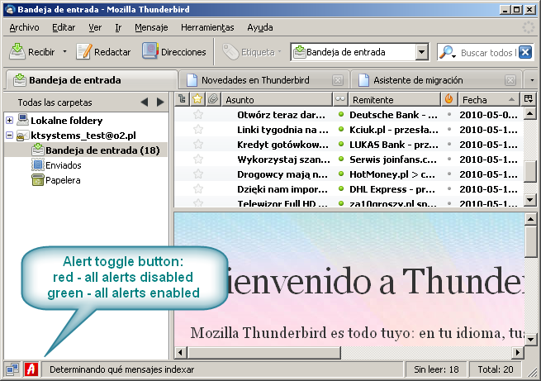Star the Otwórz teraz dar... message
This screenshot has width=541, height=381.
(198, 115)
